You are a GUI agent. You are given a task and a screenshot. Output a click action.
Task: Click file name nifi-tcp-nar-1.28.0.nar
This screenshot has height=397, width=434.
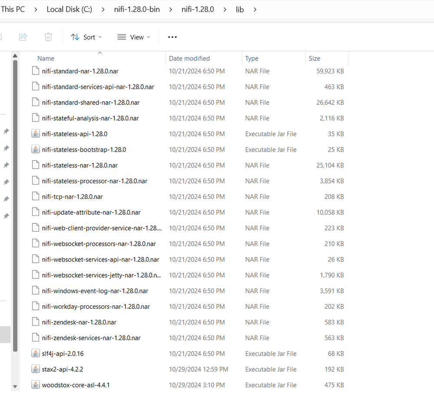click(72, 197)
